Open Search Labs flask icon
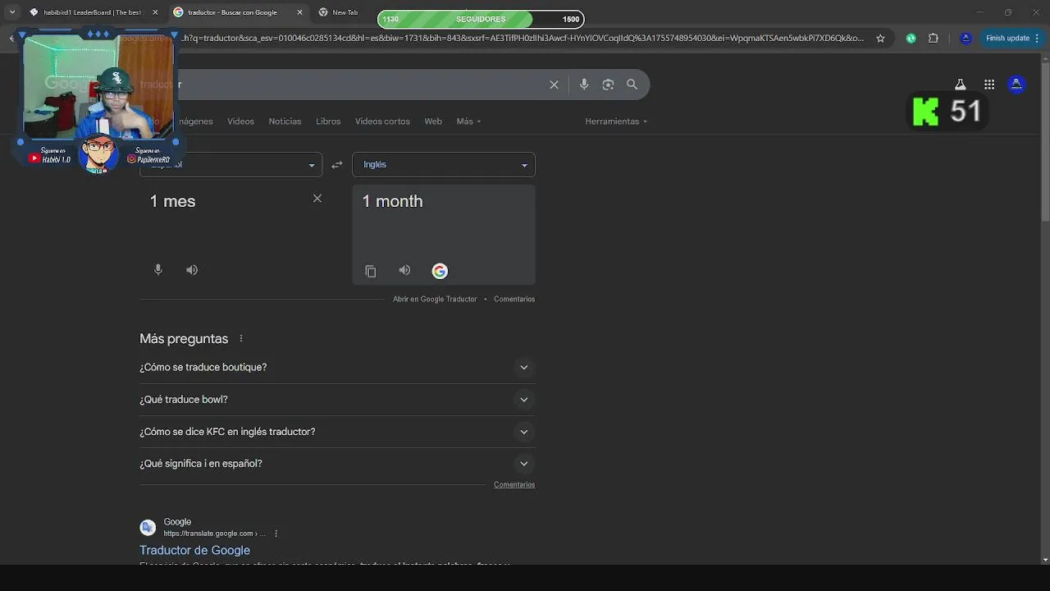The image size is (1050, 591). click(x=960, y=85)
